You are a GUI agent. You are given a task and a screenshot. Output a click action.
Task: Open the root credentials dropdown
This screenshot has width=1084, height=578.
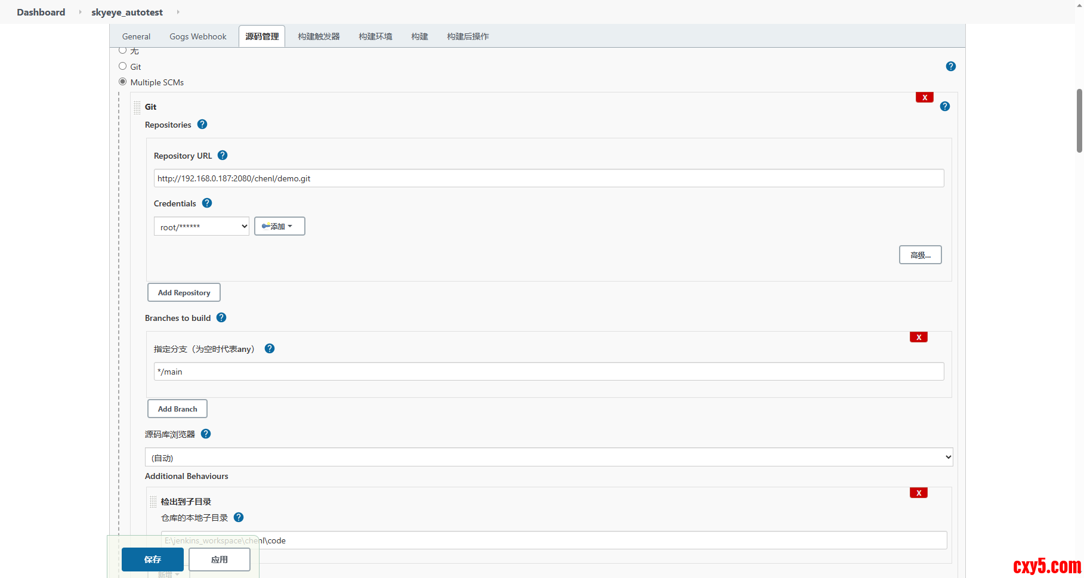[x=201, y=227]
